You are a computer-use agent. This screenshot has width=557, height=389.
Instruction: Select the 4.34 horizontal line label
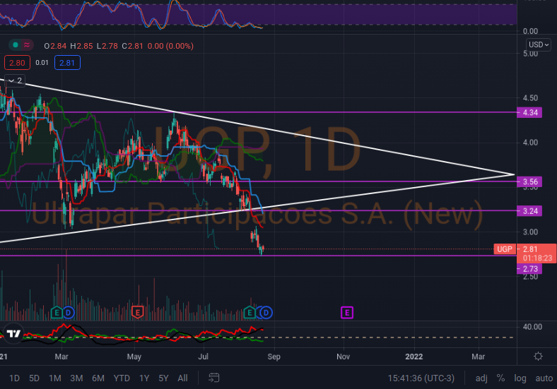529,112
